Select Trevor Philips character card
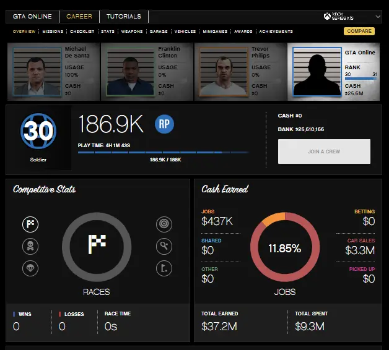 (x=240, y=71)
